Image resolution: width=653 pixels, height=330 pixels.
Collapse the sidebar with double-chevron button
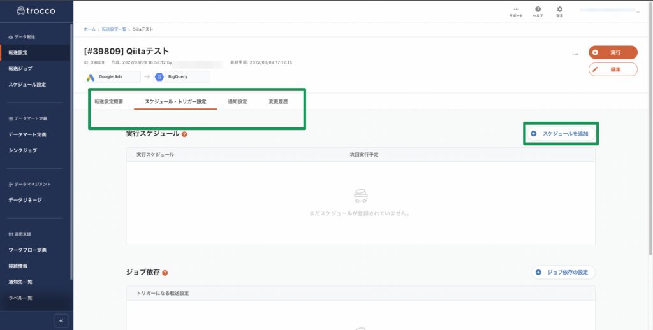[61, 320]
